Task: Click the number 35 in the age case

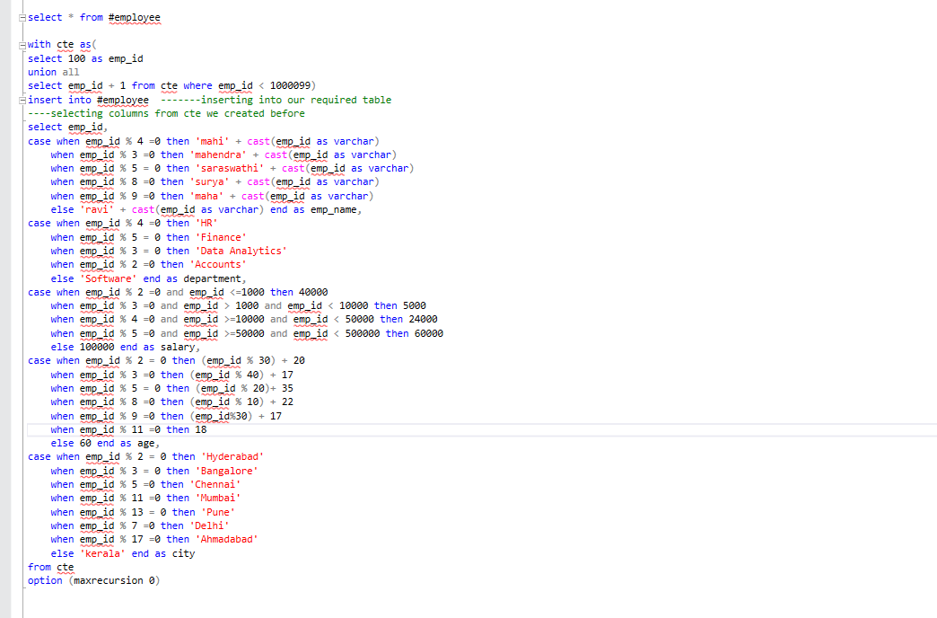Action: [287, 388]
